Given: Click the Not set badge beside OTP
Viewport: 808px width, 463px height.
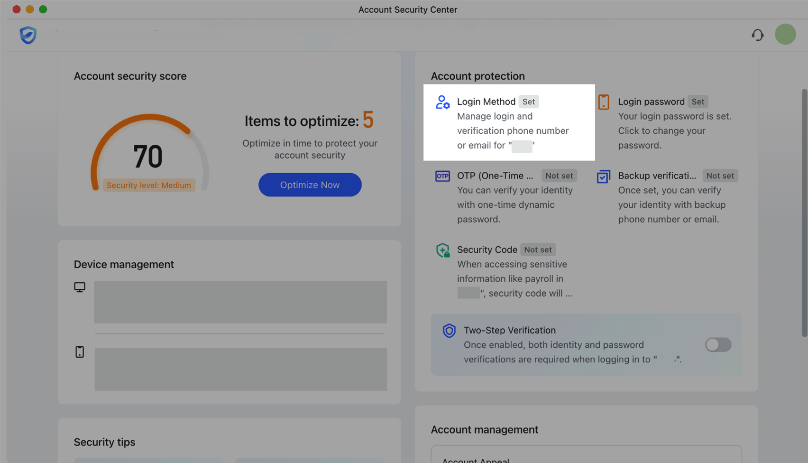Looking at the screenshot, I should 559,176.
